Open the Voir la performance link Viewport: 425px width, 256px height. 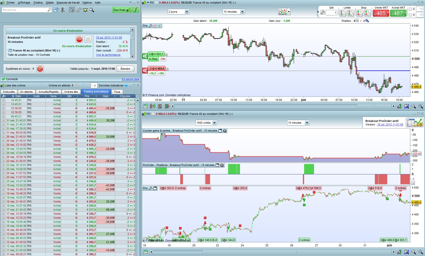tap(108, 55)
